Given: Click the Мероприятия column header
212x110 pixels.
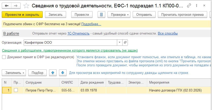Looking at the screenshot, I should coord(179,82).
